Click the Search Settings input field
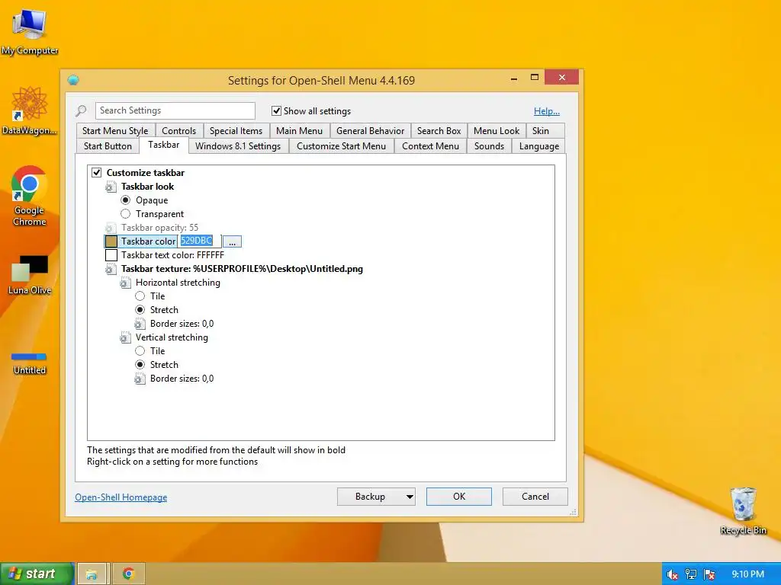Screen dimensions: 781x585 [x=175, y=110]
